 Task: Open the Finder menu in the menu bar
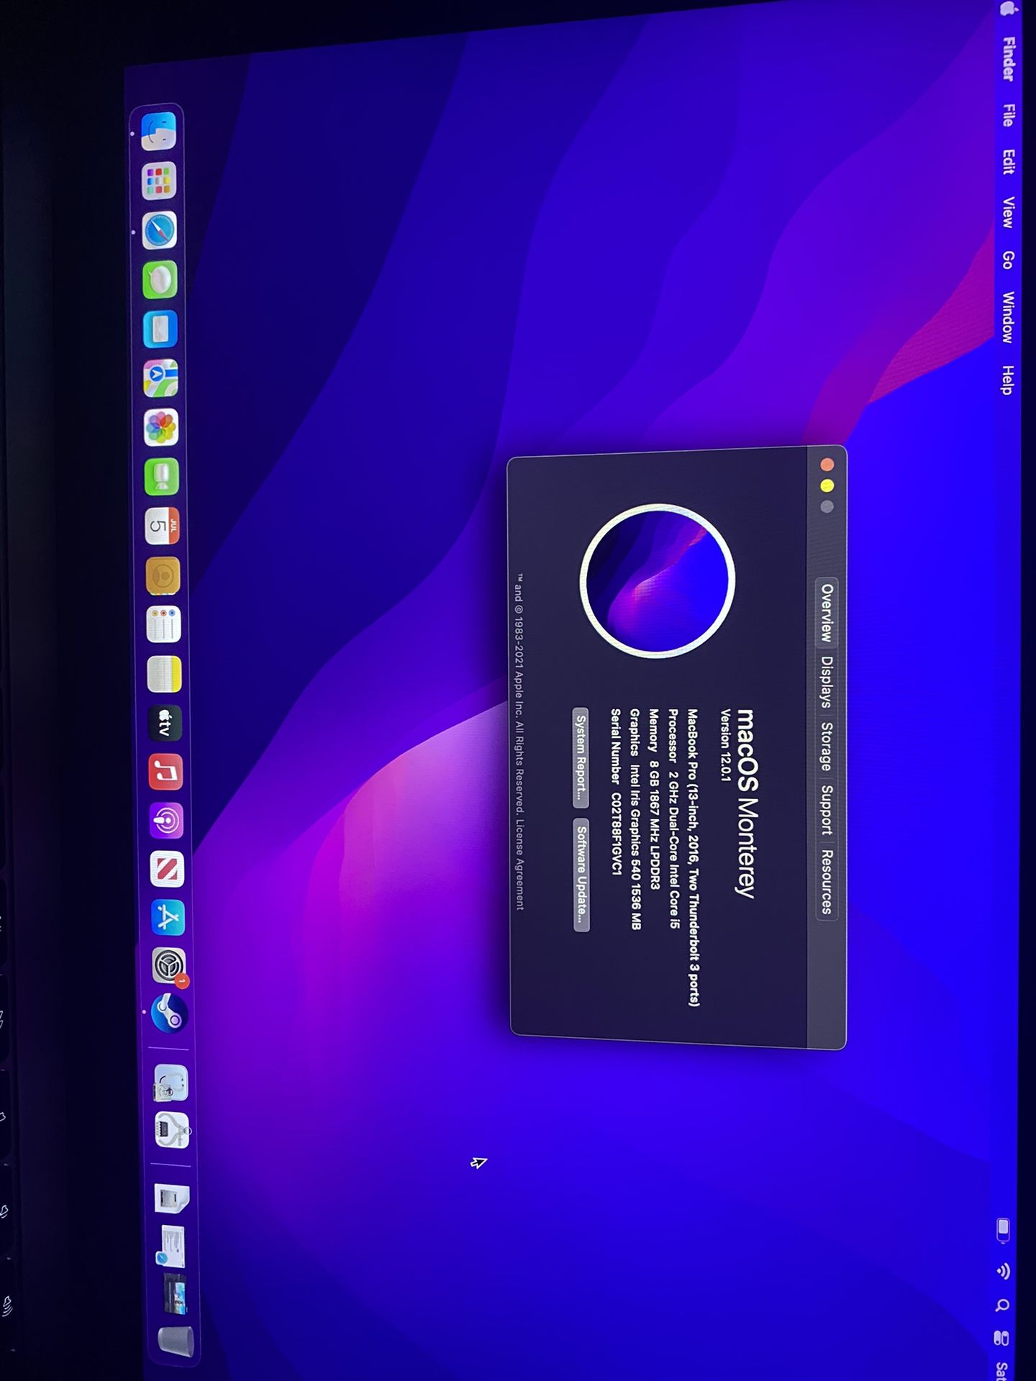point(1009,59)
